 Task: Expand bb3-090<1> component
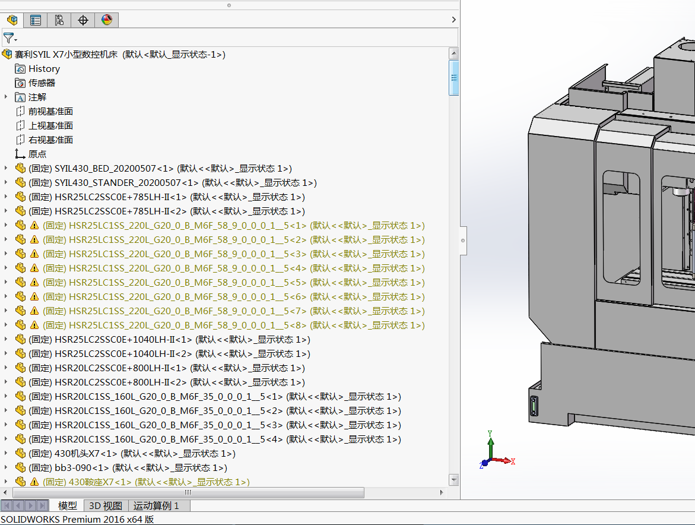[6, 467]
